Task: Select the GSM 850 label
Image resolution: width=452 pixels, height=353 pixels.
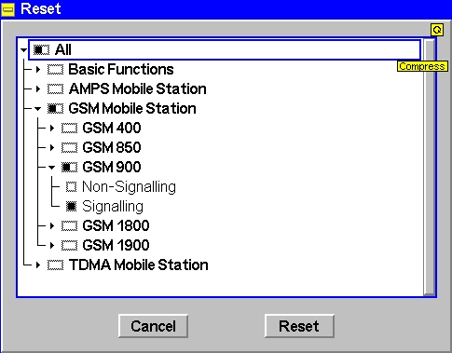Action: coord(112,147)
